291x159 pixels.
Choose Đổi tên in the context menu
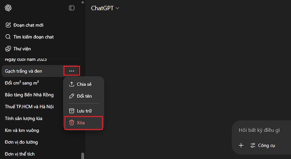pyautogui.click(x=84, y=96)
